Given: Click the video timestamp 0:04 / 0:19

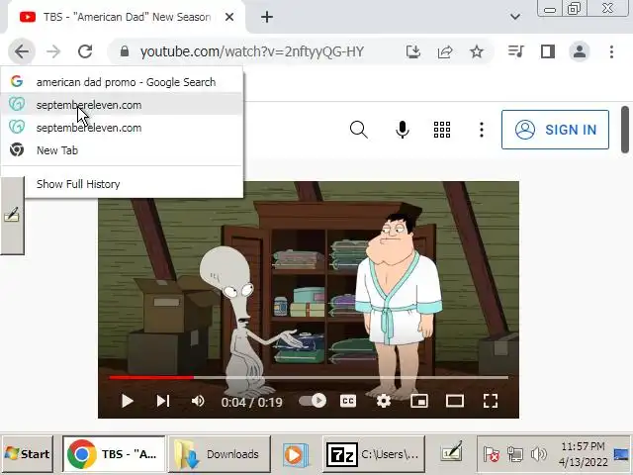Looking at the screenshot, I should [x=251, y=402].
